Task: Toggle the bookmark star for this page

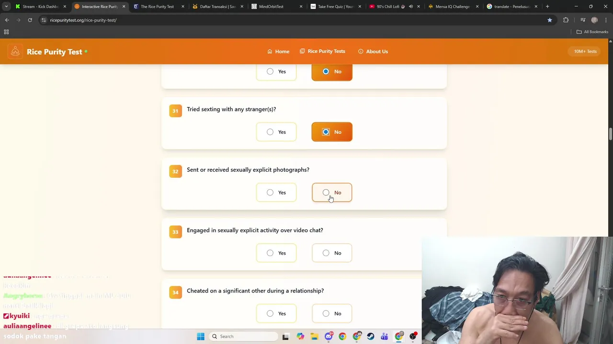Action: pyautogui.click(x=550, y=20)
